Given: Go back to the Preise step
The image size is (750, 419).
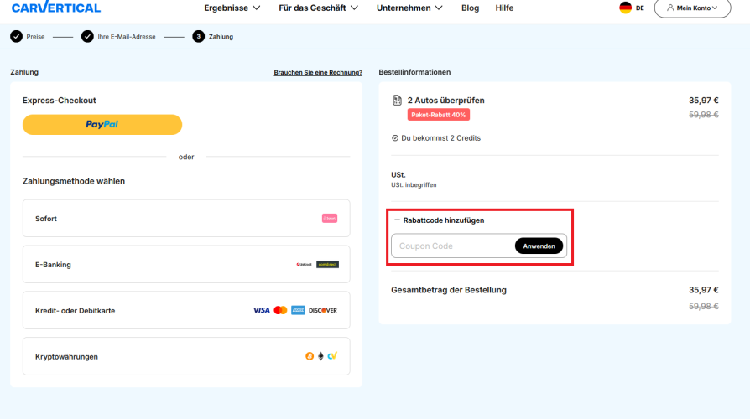Looking at the screenshot, I should pyautogui.click(x=28, y=37).
